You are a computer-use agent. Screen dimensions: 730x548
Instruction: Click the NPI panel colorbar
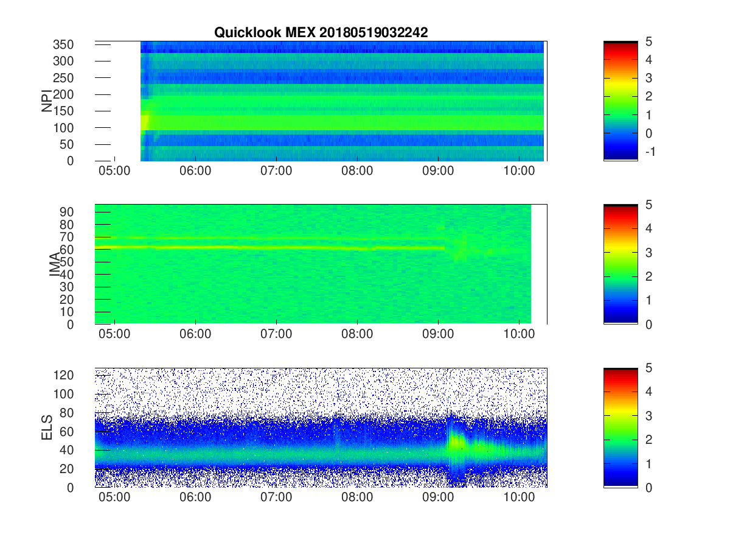click(620, 101)
